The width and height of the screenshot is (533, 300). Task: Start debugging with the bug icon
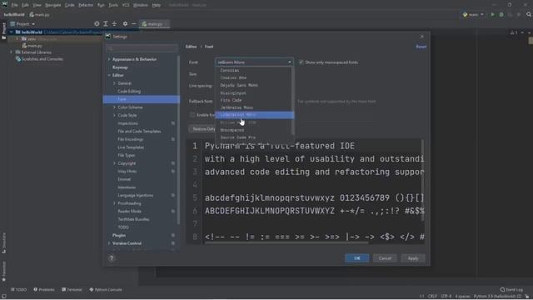[501, 15]
